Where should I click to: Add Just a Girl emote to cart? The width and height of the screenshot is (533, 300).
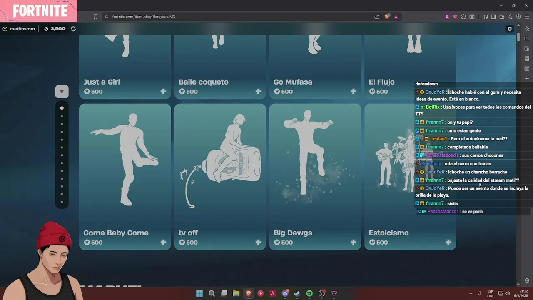point(163,92)
